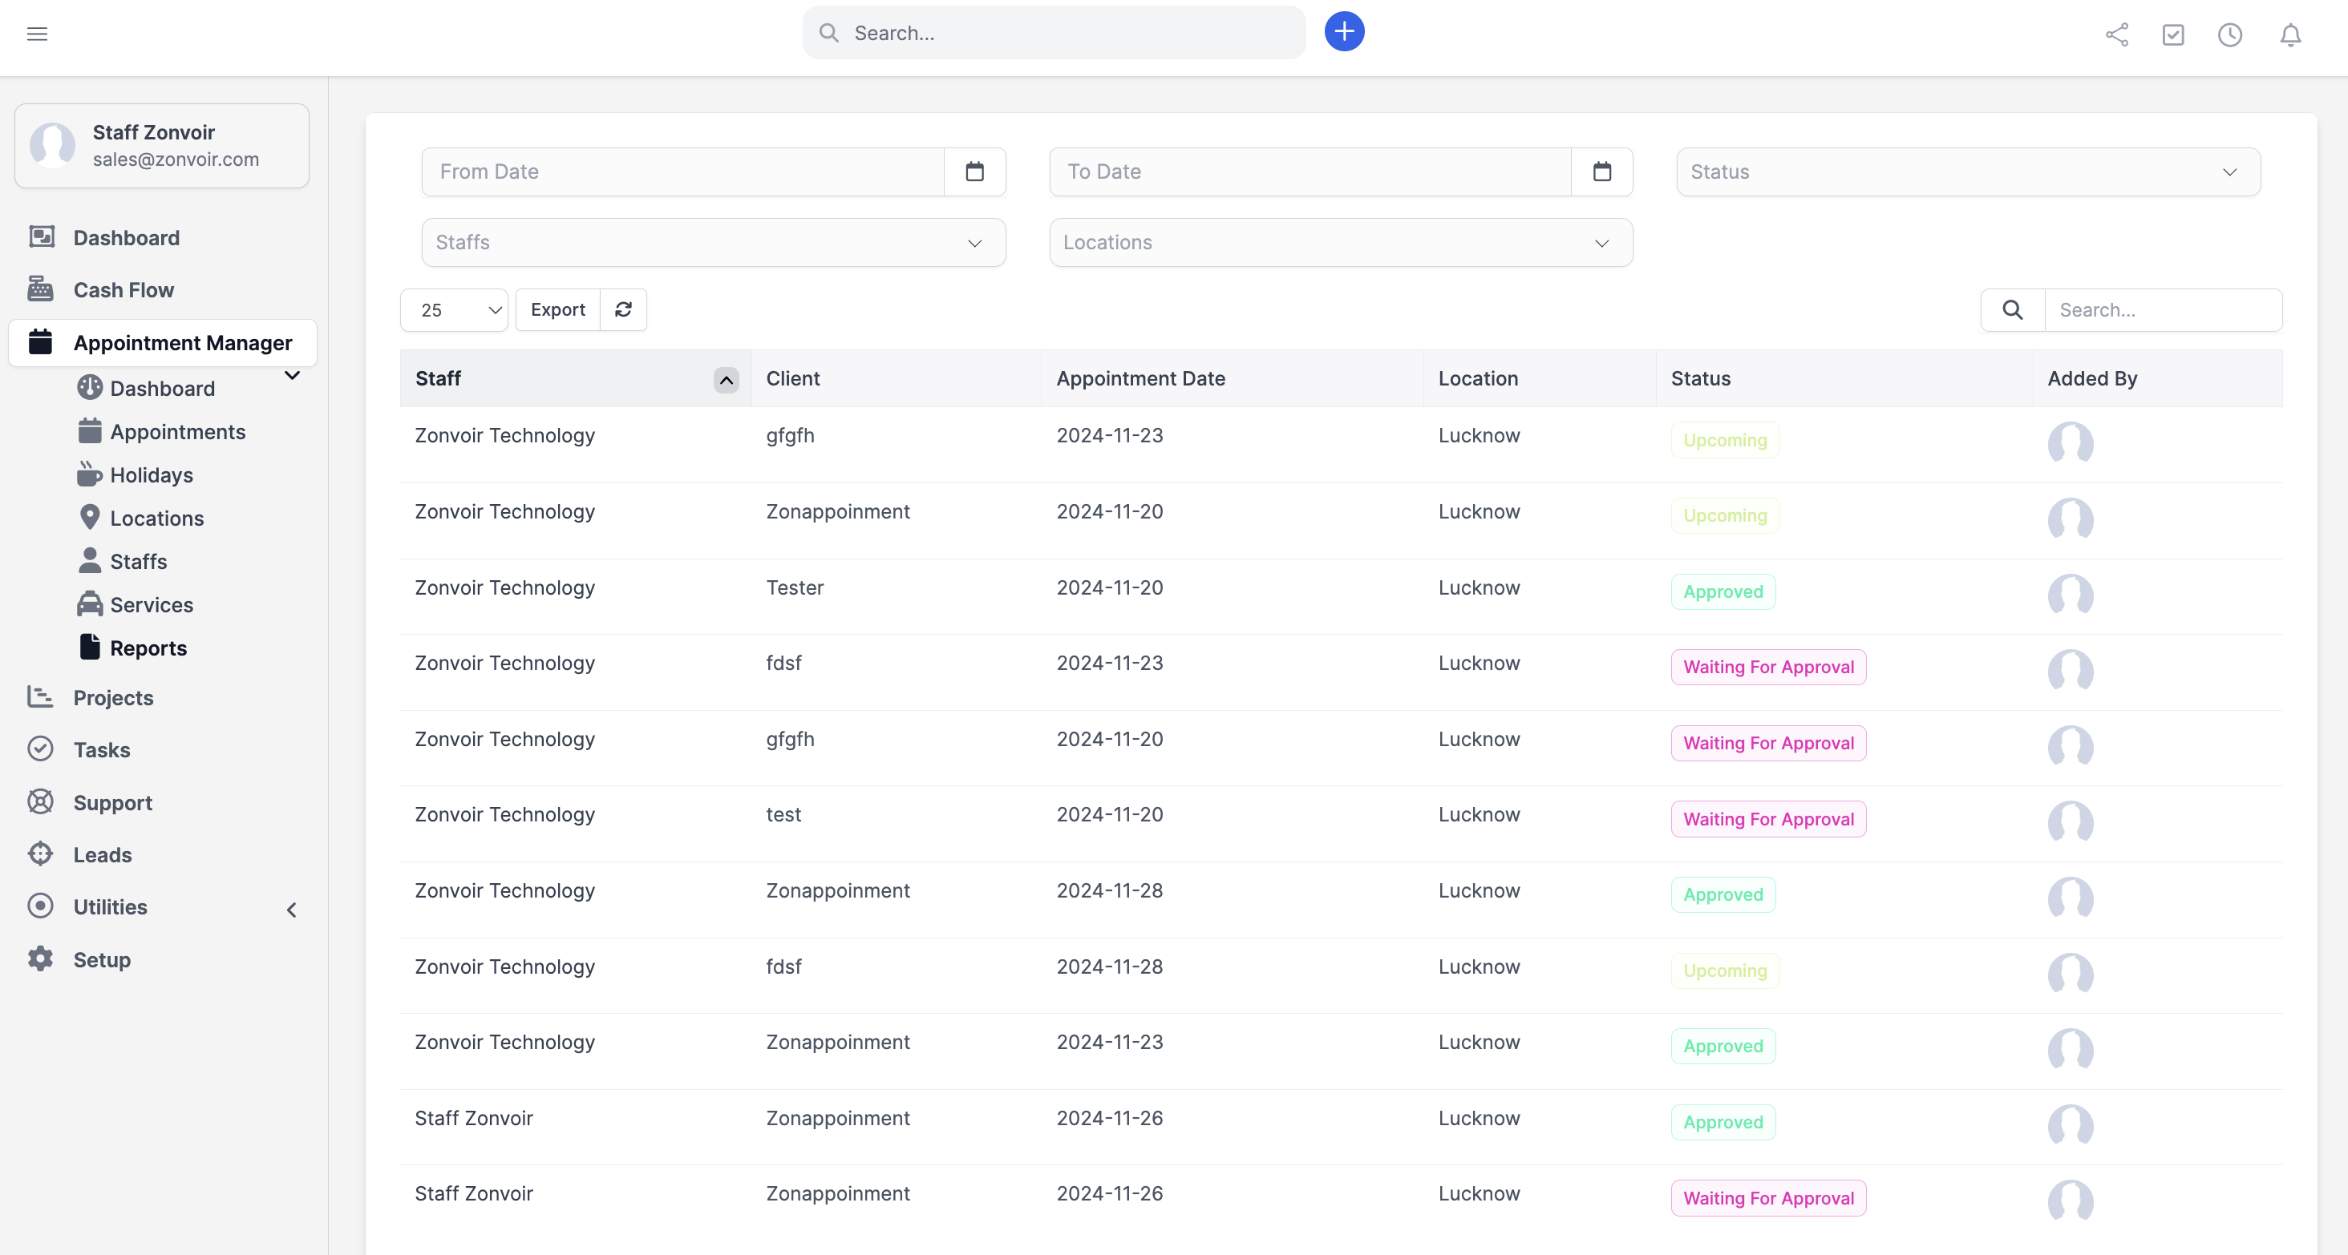This screenshot has height=1255, width=2348.
Task: Click the refresh icon next to Export
Action: coord(622,309)
